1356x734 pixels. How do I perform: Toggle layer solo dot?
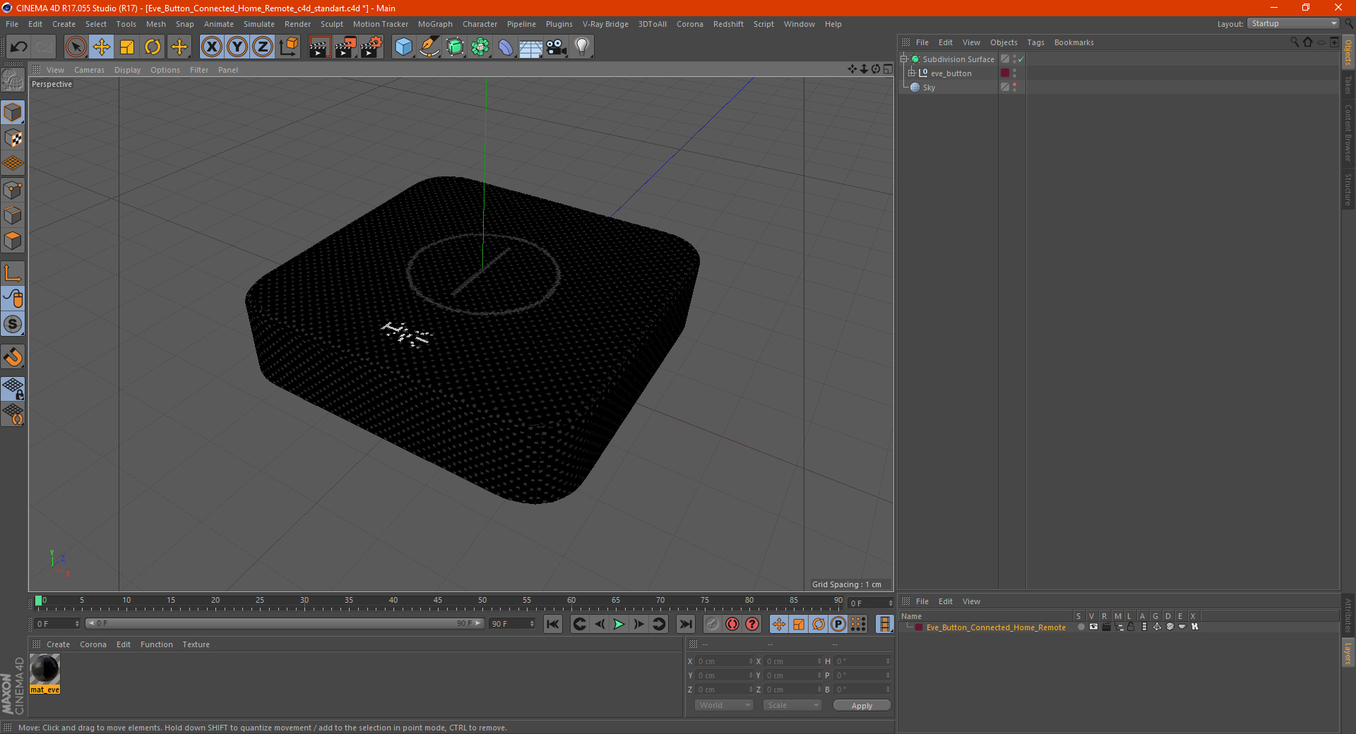pos(1081,627)
